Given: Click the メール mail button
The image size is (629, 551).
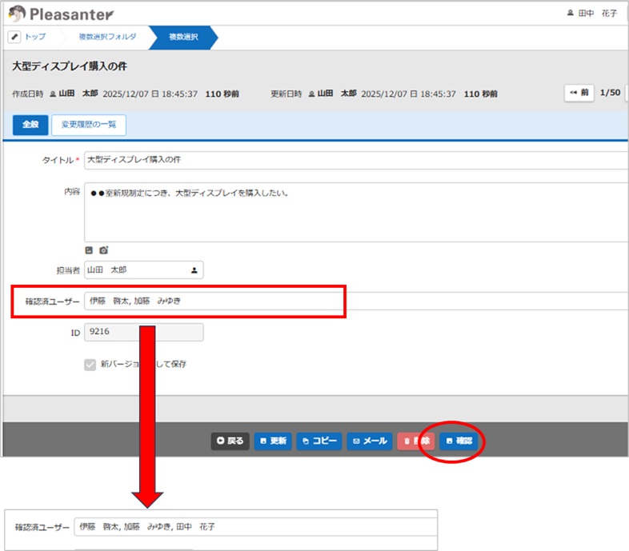Looking at the screenshot, I should 370,441.
